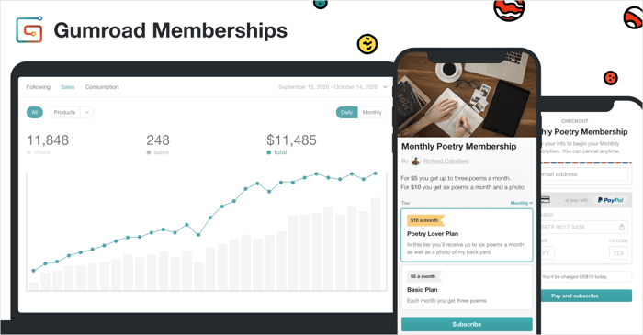Expand the date range dropdown
Screen dimensions: 643x335
pos(385,87)
